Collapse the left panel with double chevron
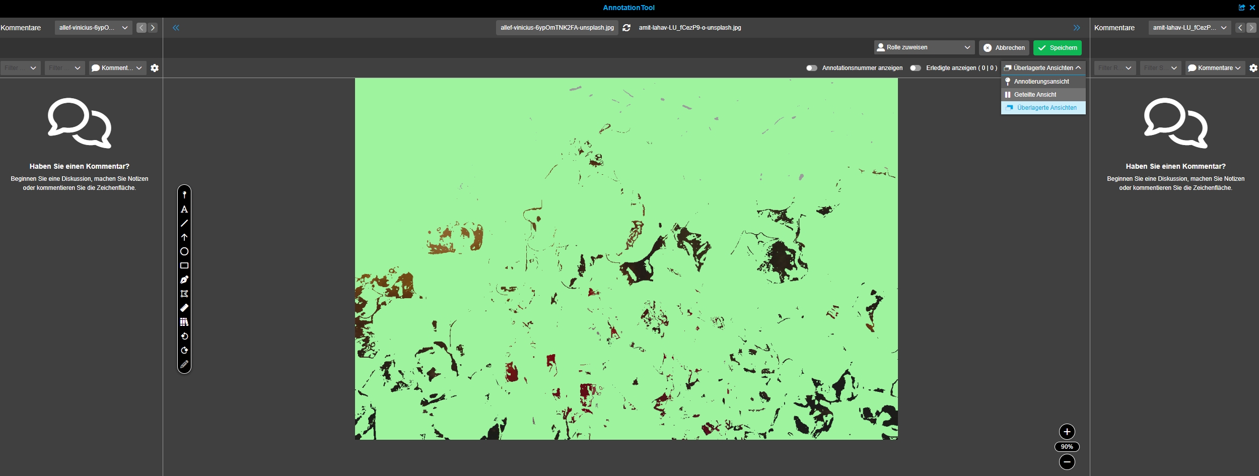1259x476 pixels. (x=176, y=28)
